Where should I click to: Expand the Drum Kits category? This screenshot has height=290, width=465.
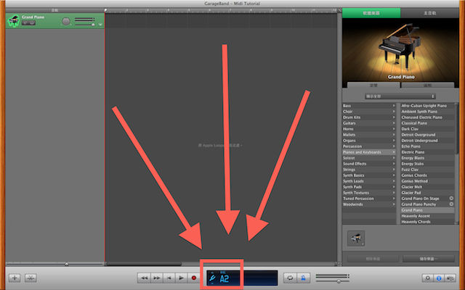click(369, 117)
